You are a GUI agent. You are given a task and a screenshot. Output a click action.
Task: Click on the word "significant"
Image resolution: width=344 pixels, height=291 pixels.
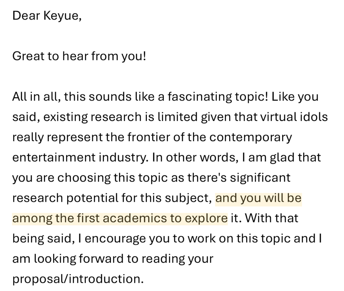[x=260, y=178]
